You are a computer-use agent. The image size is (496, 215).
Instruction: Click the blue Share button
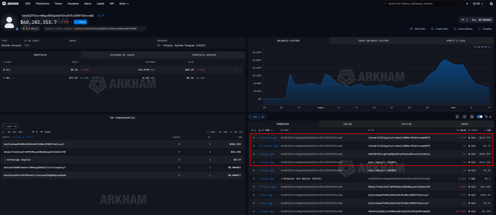click(80, 22)
